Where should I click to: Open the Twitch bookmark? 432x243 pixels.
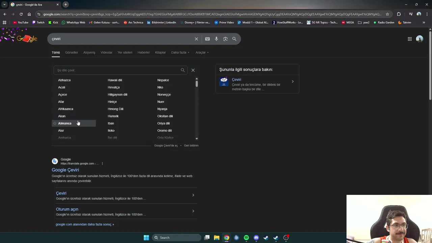(38, 23)
